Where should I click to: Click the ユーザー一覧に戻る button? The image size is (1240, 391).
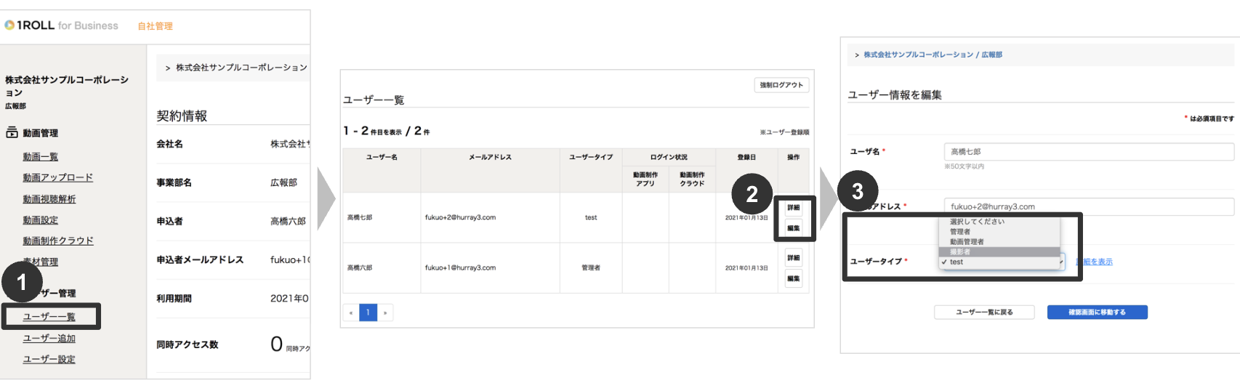click(x=984, y=313)
